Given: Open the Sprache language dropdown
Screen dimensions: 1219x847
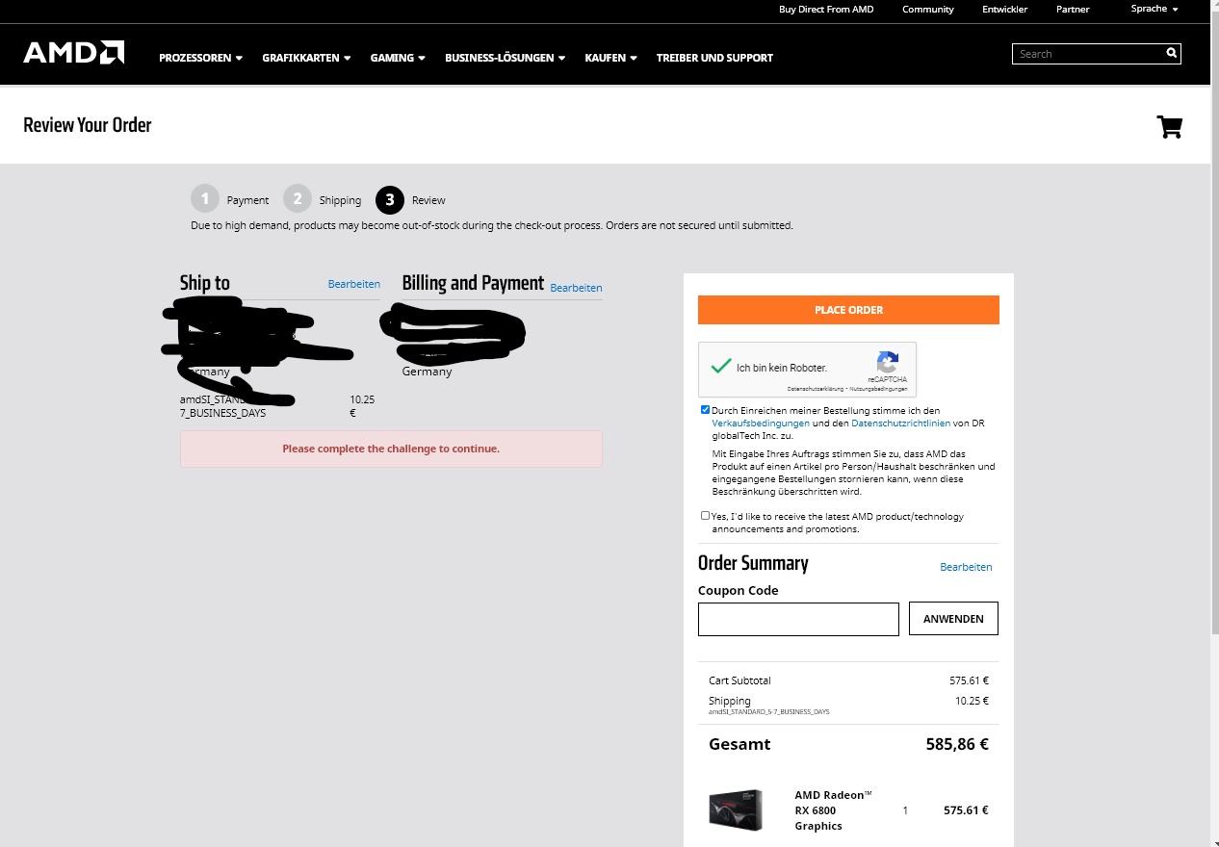Looking at the screenshot, I should click(x=1154, y=9).
